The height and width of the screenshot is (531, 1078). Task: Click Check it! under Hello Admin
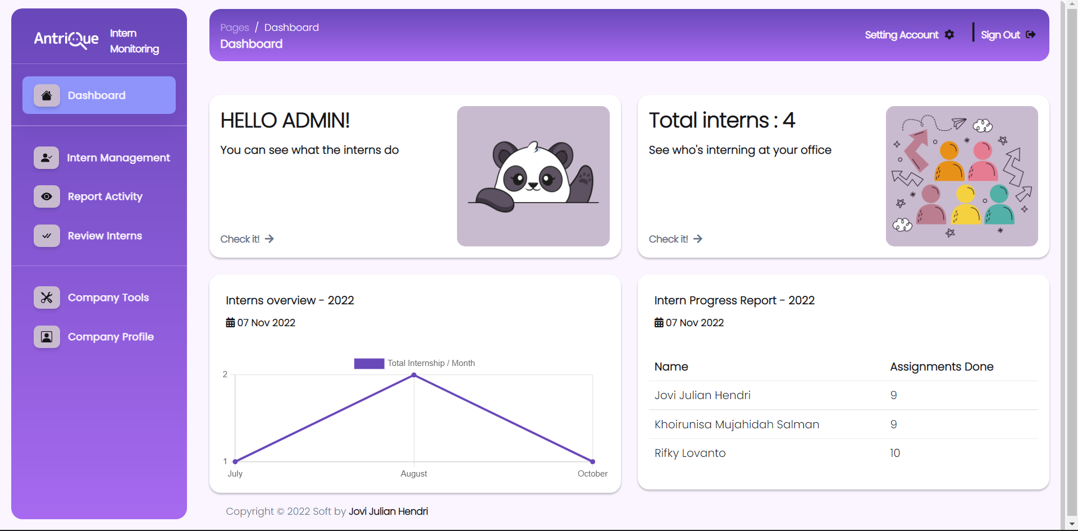(246, 239)
